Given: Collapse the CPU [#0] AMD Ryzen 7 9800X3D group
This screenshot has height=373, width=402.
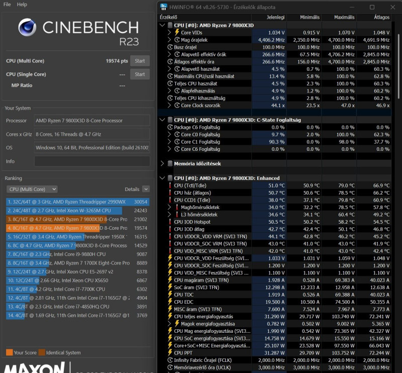Looking at the screenshot, I should click(162, 25).
